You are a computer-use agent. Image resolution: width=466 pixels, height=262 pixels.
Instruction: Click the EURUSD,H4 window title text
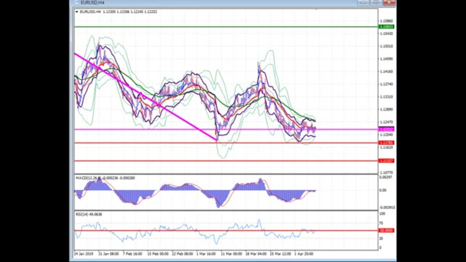(x=92, y=3)
